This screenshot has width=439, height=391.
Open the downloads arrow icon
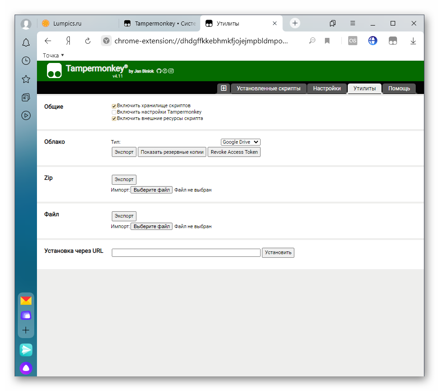coord(413,41)
